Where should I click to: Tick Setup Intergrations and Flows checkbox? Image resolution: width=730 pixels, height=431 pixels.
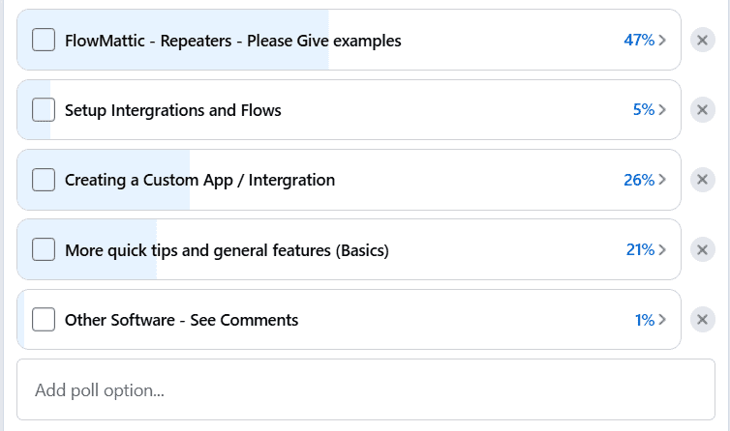[44, 110]
